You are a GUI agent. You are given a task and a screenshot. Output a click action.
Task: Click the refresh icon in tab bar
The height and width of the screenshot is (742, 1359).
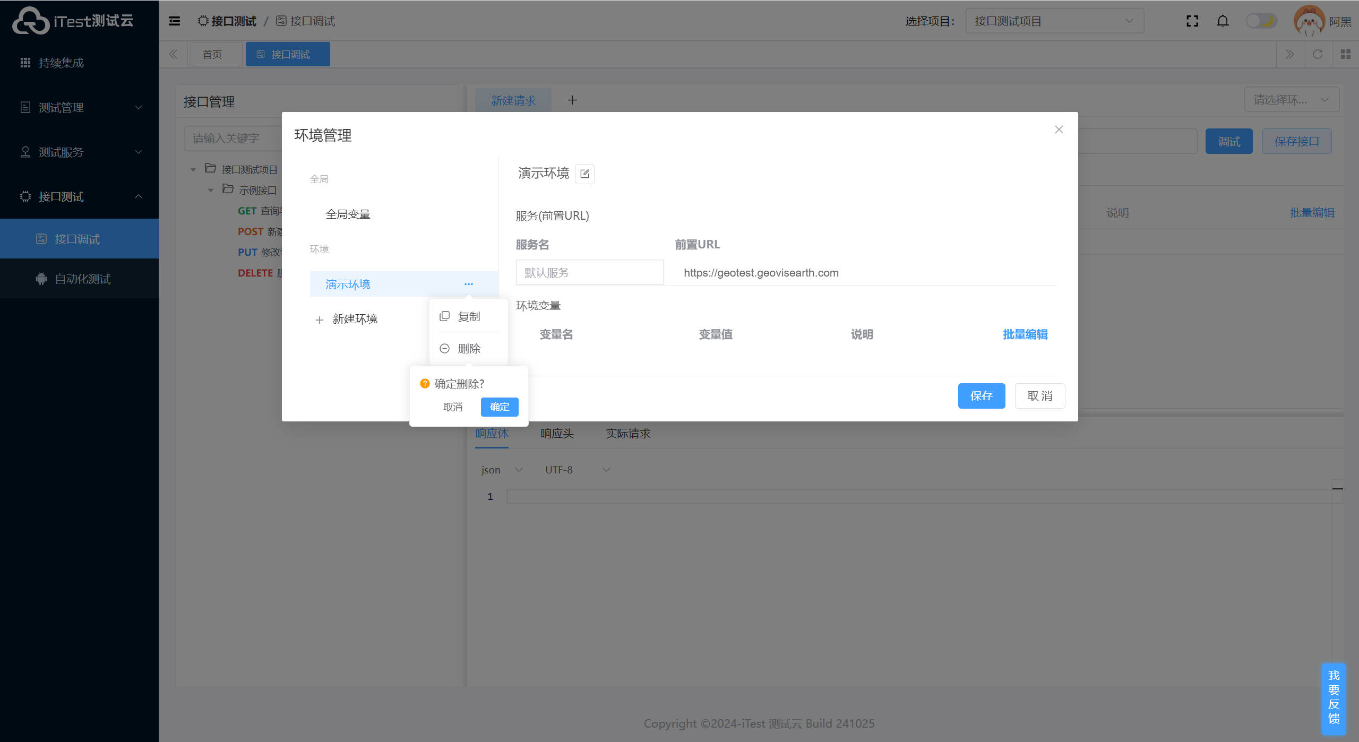(1318, 54)
